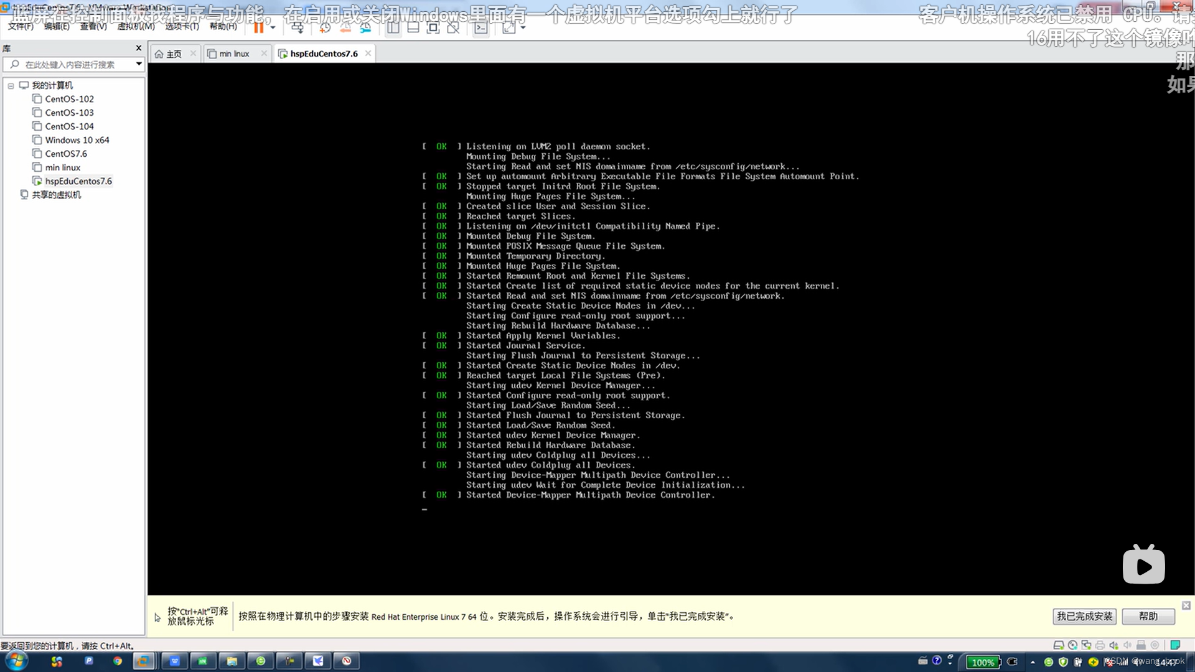The image size is (1195, 672).
Task: Open the 360 browser taskbar button
Action: [x=261, y=661]
